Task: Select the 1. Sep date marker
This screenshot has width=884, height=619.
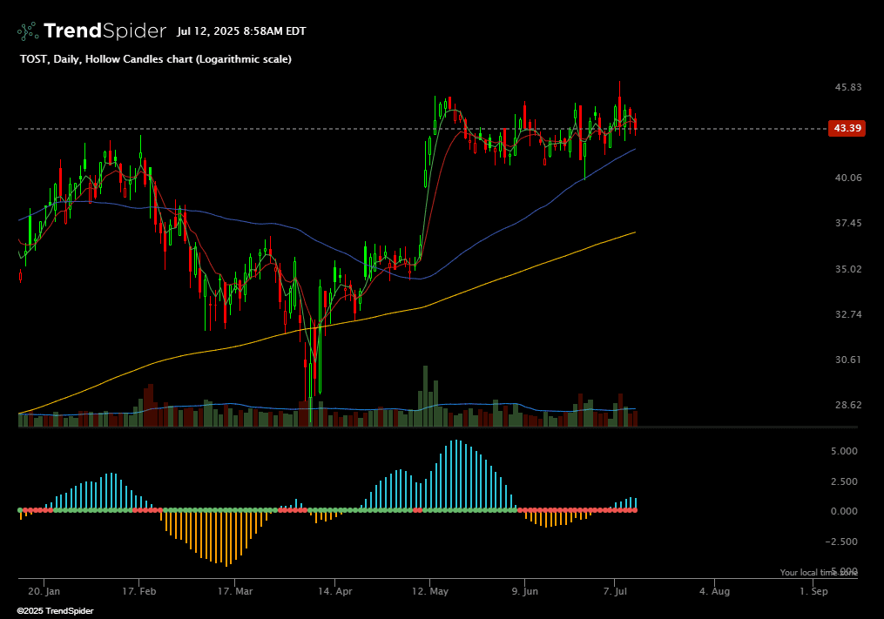Action: (813, 591)
